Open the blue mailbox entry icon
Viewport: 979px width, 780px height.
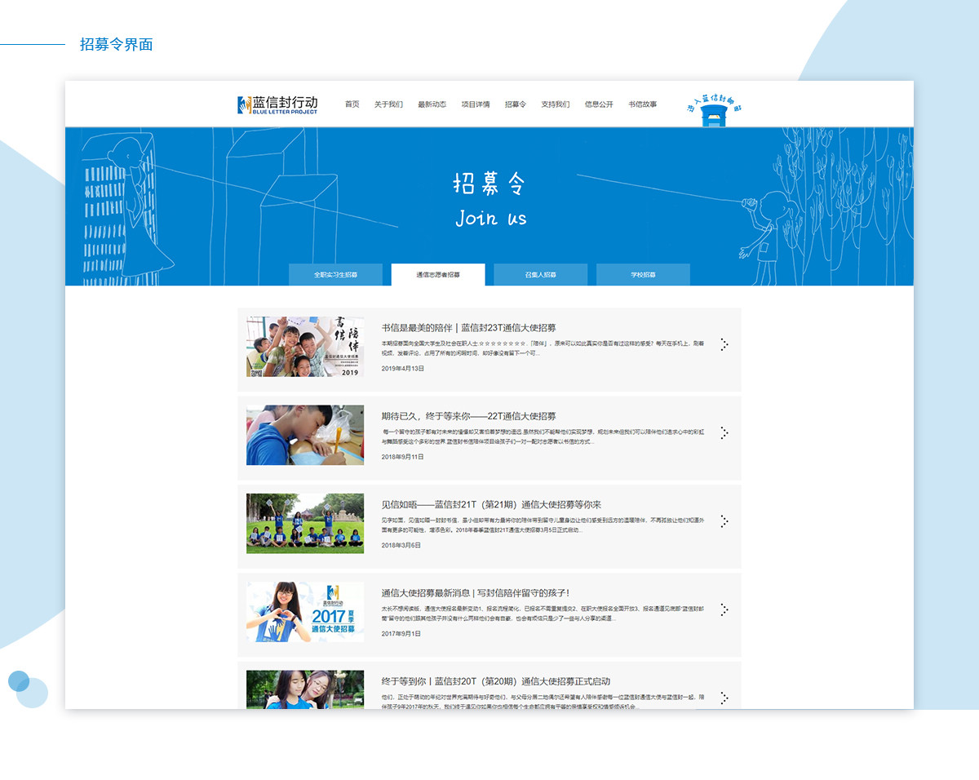click(x=715, y=109)
